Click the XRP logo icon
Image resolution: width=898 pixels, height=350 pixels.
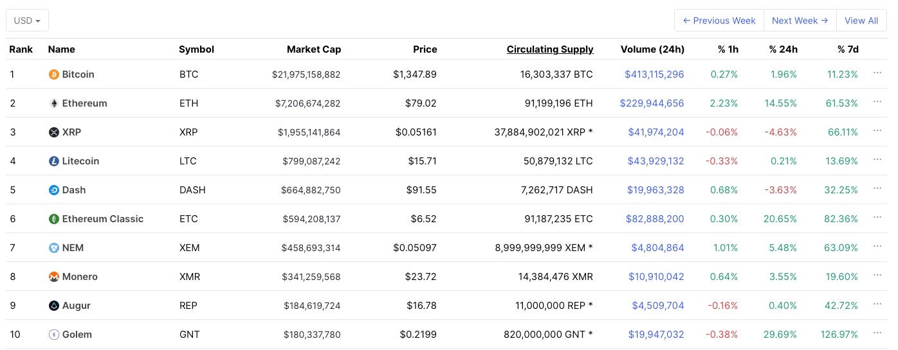54,132
